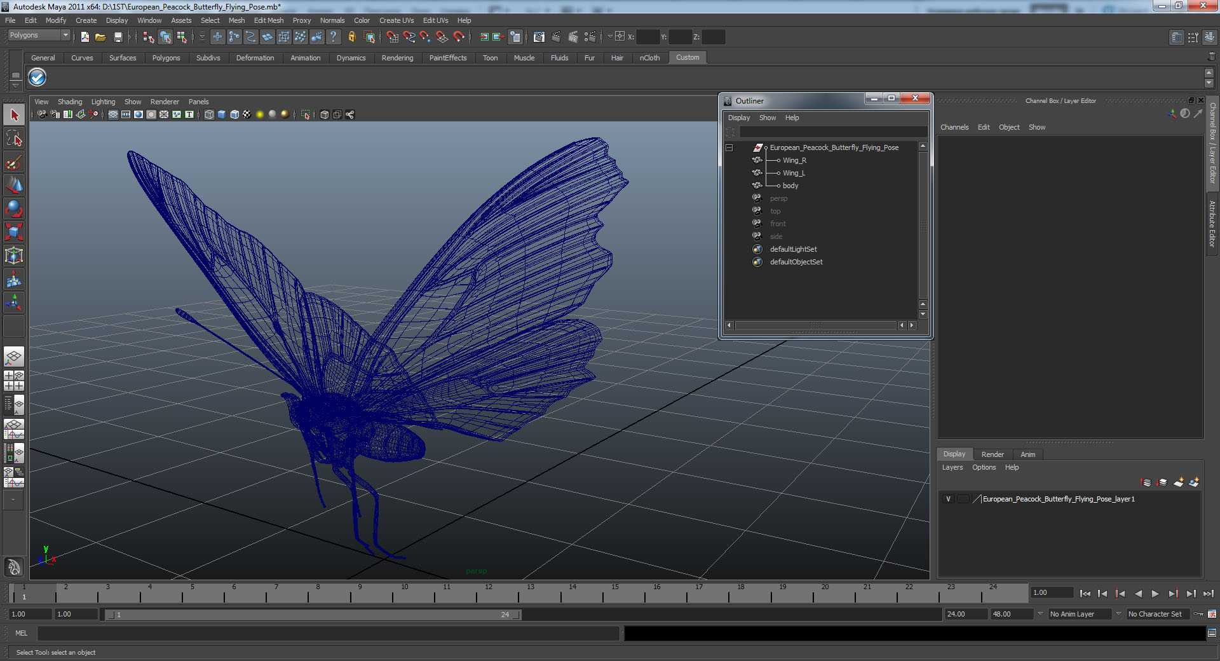Open Create UVs menu

396,20
